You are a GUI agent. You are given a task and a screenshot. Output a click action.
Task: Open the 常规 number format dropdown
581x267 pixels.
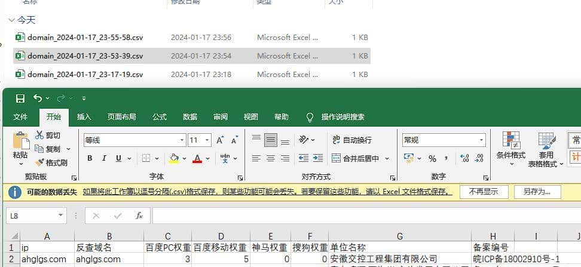pyautogui.click(x=481, y=140)
